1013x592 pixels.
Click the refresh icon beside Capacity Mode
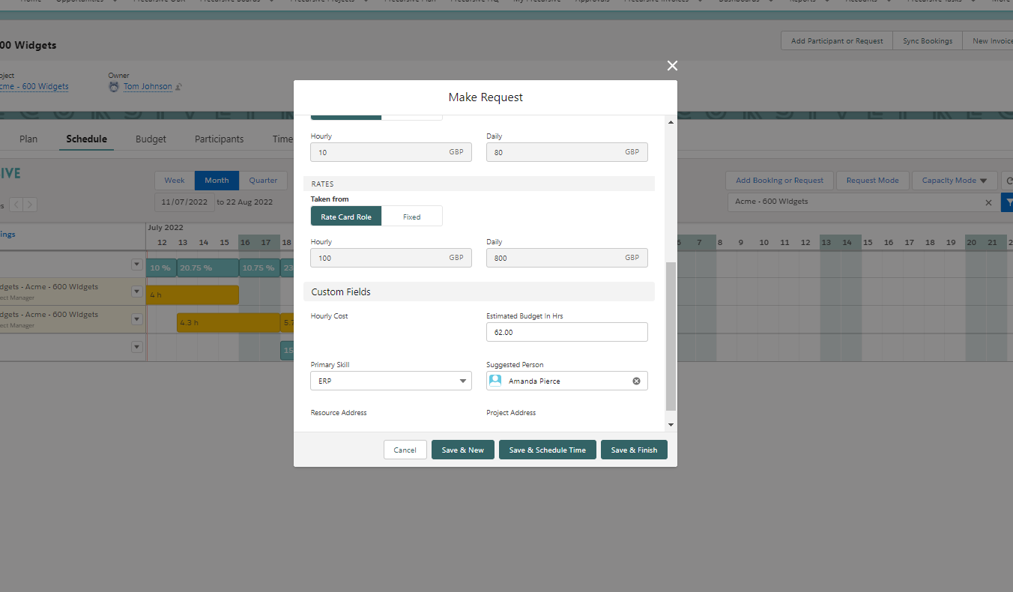(1009, 181)
